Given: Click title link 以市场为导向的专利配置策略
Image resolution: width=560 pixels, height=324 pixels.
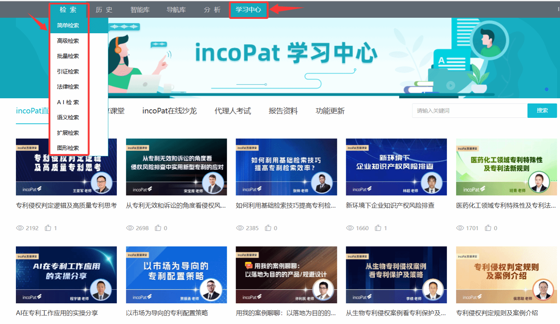Looking at the screenshot, I should coord(167,313).
